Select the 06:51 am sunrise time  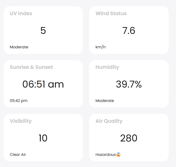coord(43,84)
